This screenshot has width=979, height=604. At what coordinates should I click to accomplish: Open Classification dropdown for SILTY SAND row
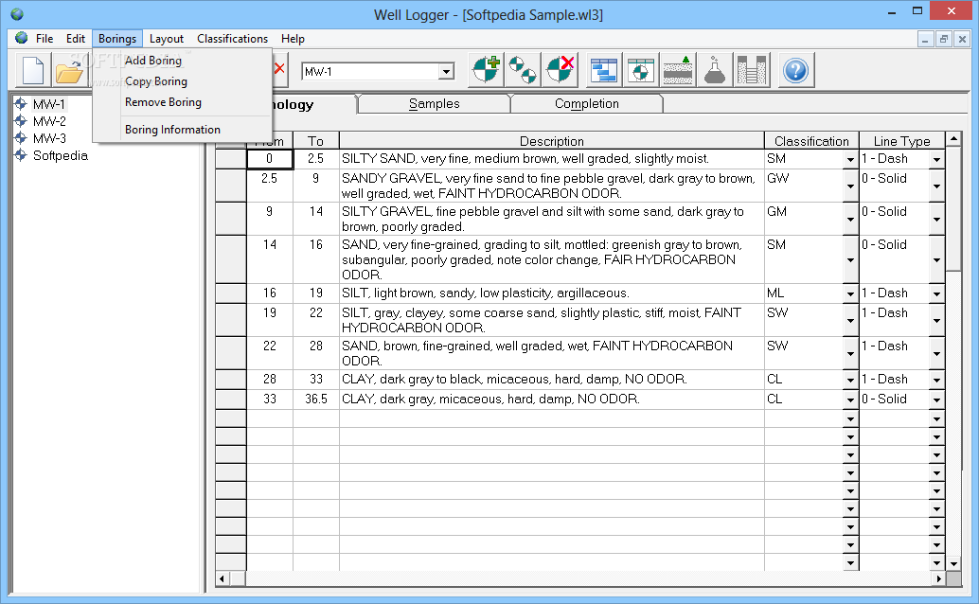point(850,159)
